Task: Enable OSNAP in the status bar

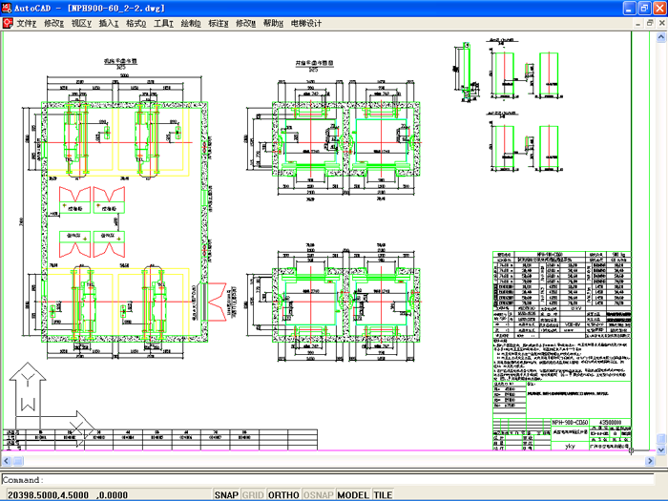Action: click(319, 495)
